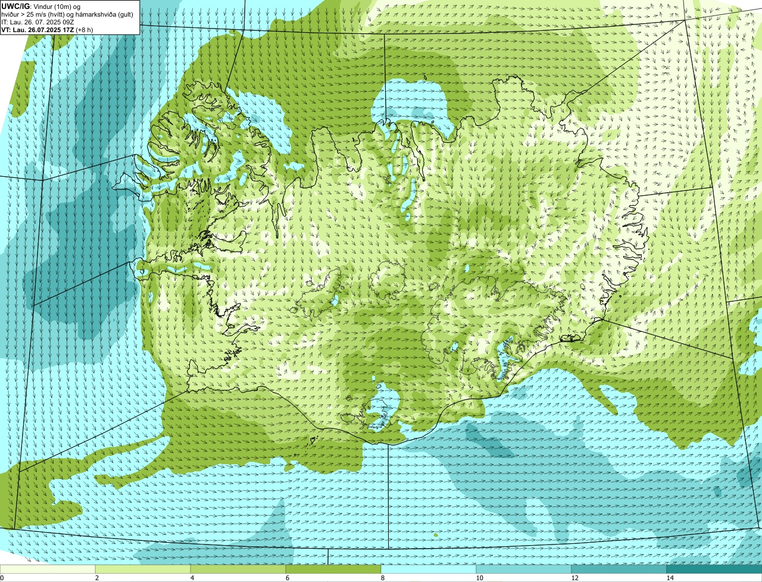
Task: Click the '14' label on the color scale
Action: click(670, 578)
